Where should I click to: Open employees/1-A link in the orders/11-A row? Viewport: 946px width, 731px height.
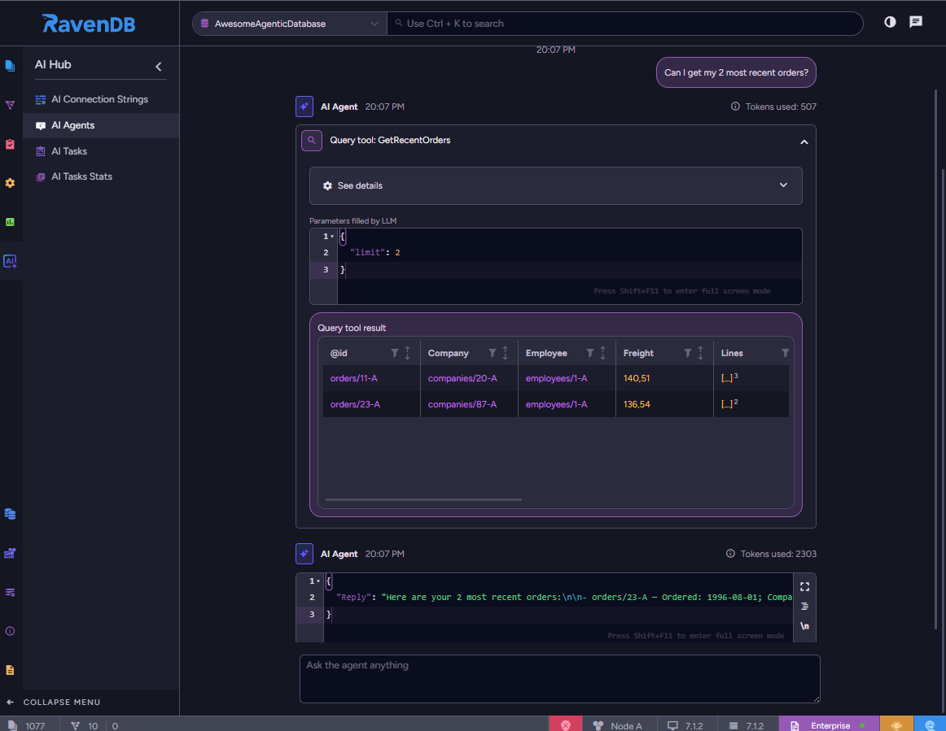point(556,378)
